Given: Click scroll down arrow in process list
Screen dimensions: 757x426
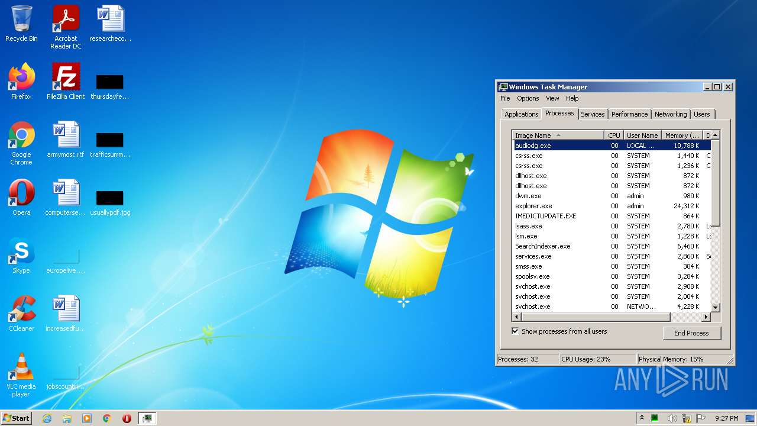Looking at the screenshot, I should (715, 308).
